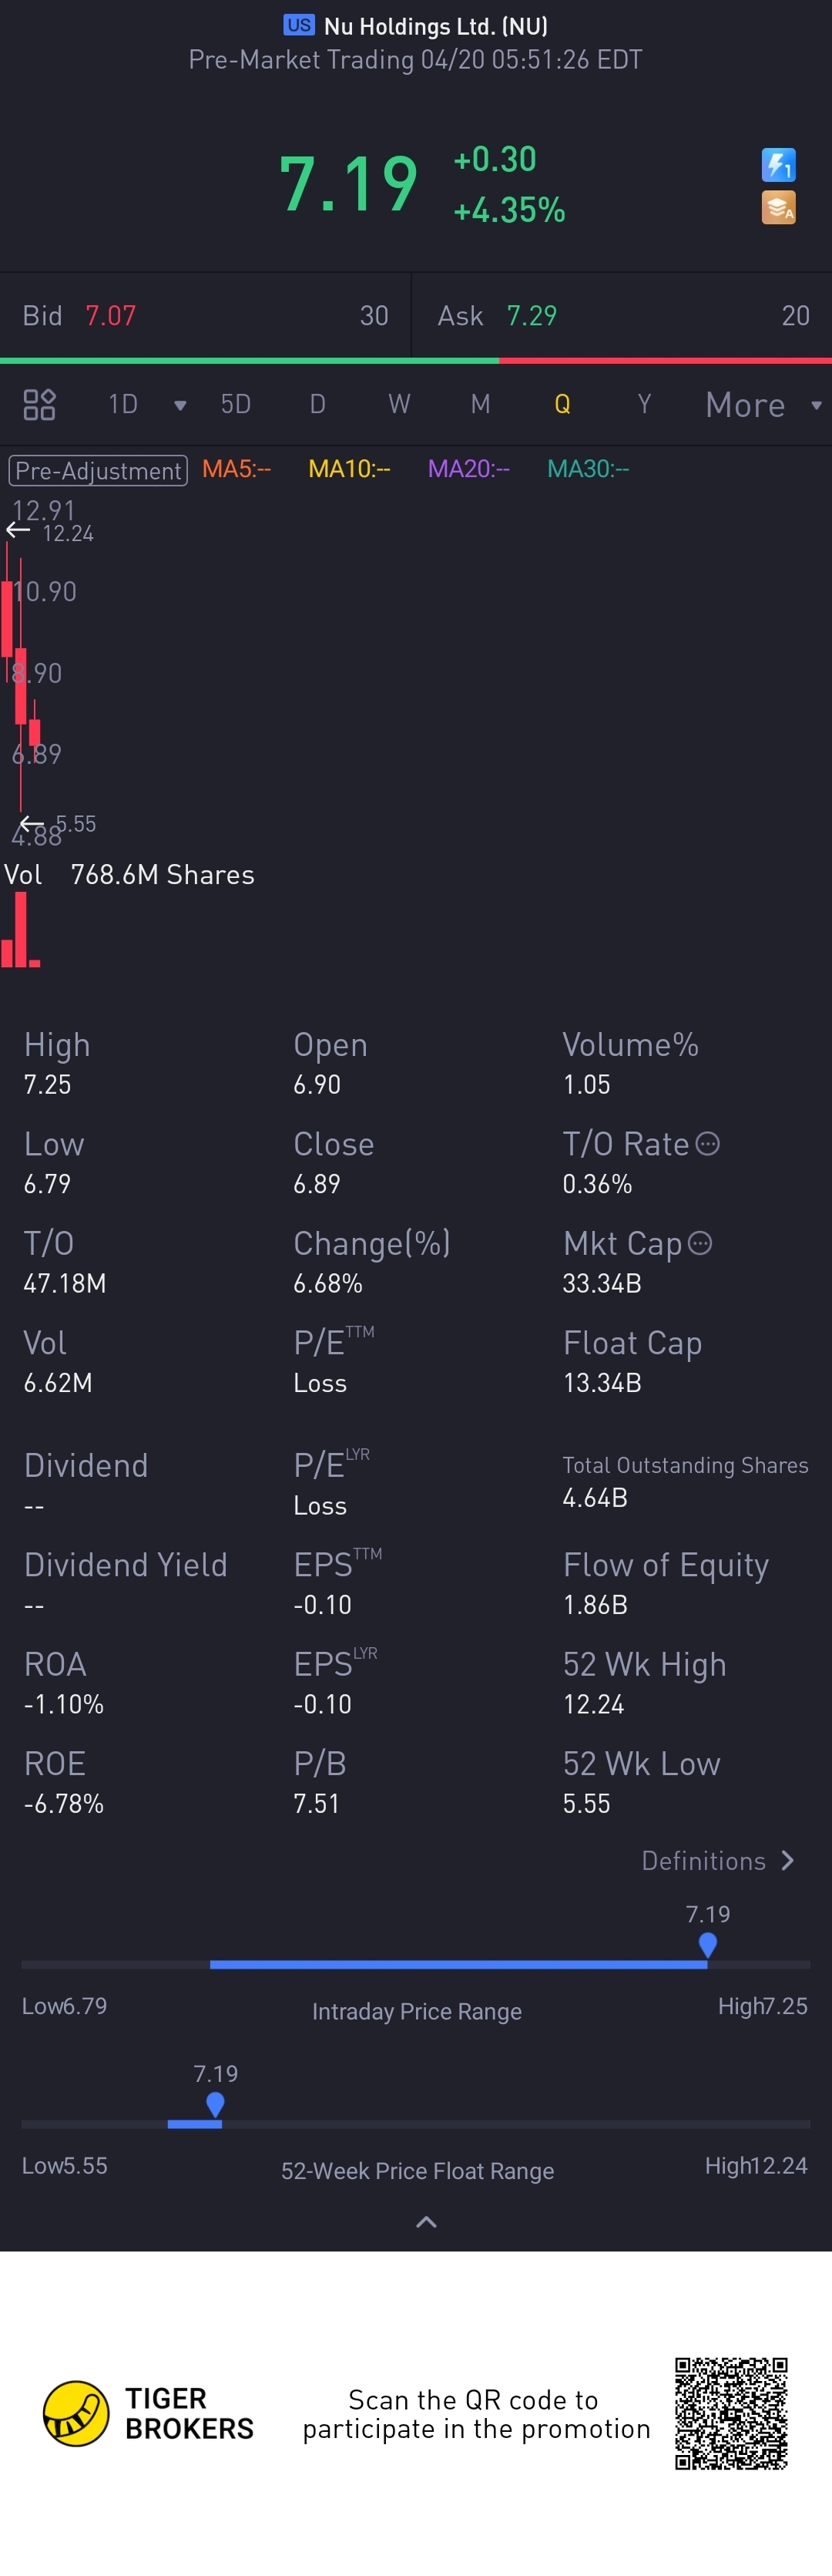This screenshot has height=2576, width=832.
Task: Tap the promotion QR code
Action: (731, 2413)
